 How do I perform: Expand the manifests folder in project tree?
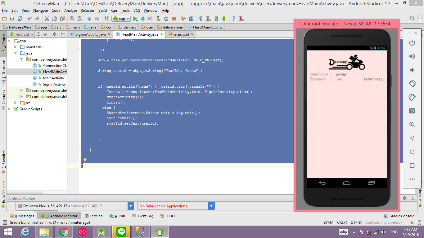pyautogui.click(x=16, y=47)
